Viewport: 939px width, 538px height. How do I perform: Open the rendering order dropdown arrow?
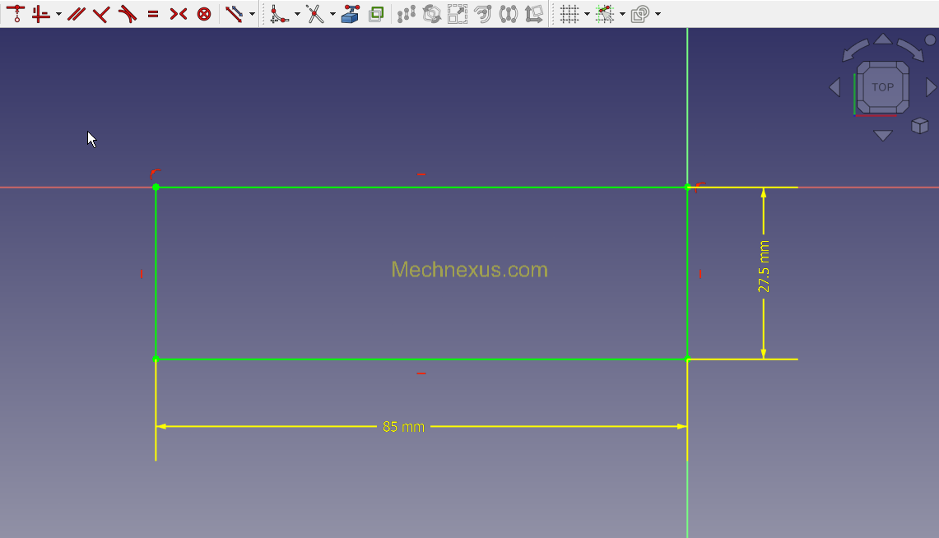pos(658,14)
